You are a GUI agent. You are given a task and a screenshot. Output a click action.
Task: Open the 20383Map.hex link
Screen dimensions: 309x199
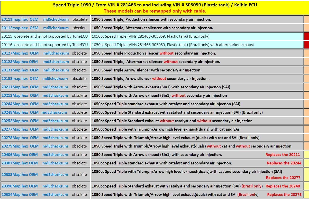(x=15, y=174)
